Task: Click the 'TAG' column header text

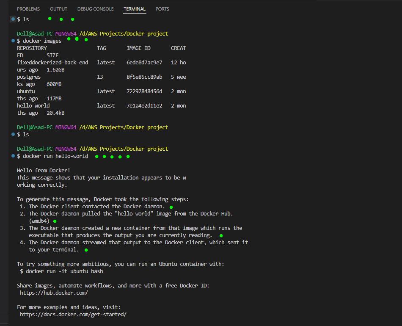Action: [102, 48]
